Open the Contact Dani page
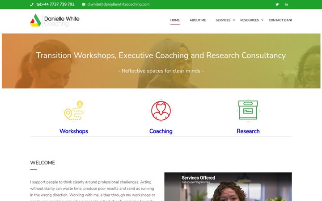Screen dimensions: 322x201 280,20
